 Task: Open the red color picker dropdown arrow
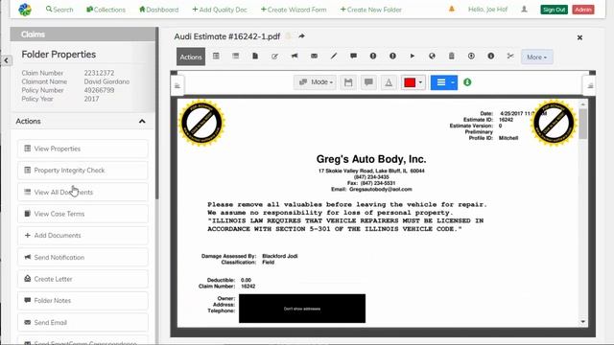(x=420, y=82)
